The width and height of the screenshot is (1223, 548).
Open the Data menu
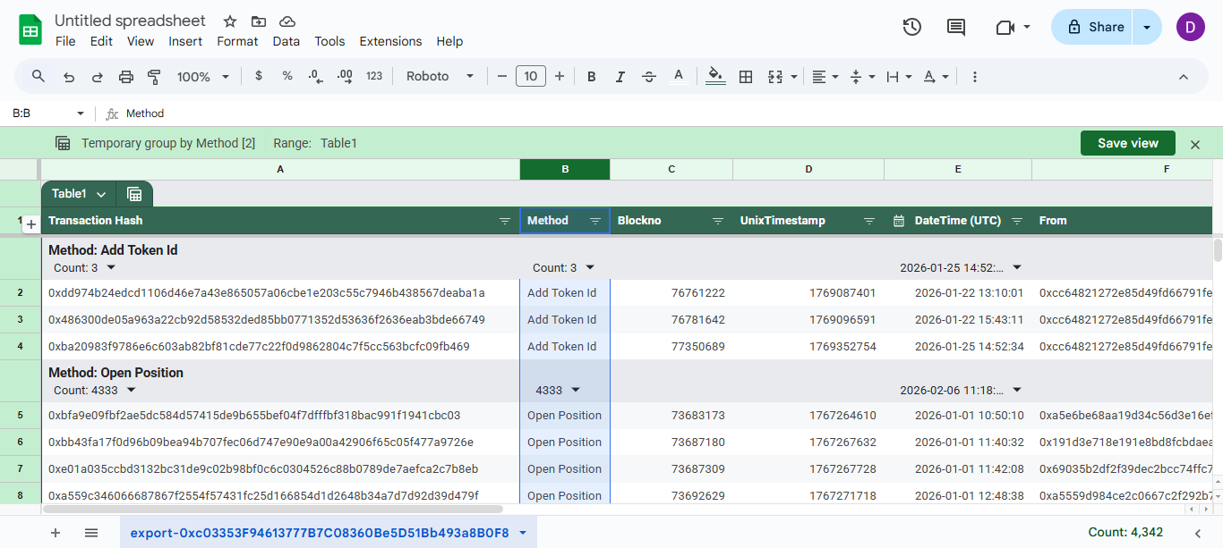(286, 41)
